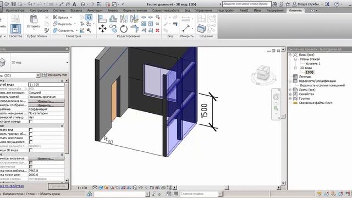Expand the Семейства tree node
Image resolution: width=352 pixels, height=198 pixels.
tap(290, 94)
